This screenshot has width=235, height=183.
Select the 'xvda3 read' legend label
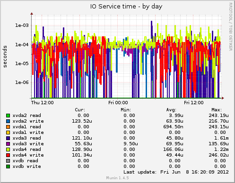point(27,138)
